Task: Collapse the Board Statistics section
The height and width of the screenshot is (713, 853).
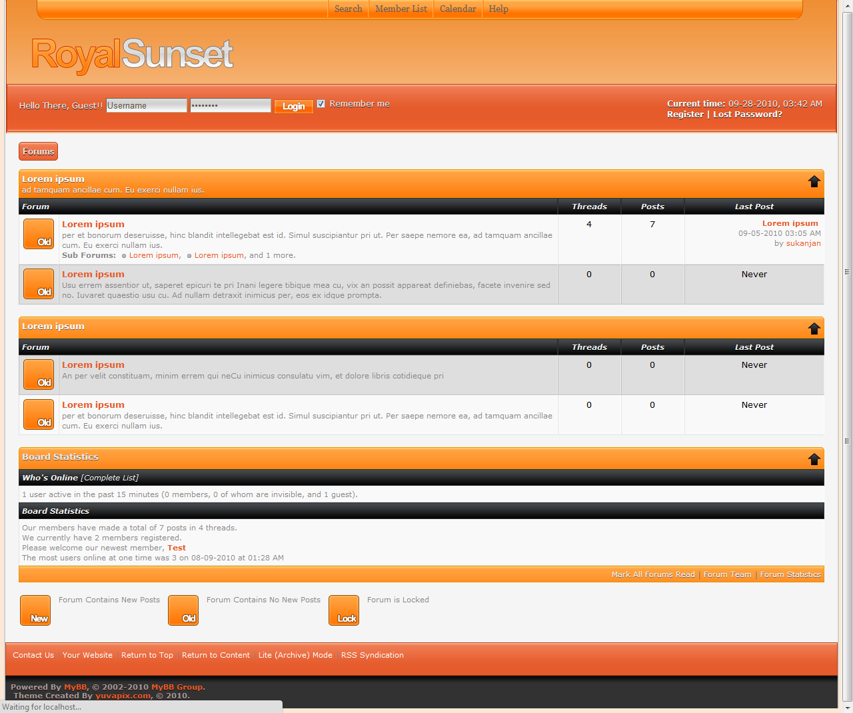Action: [814, 459]
